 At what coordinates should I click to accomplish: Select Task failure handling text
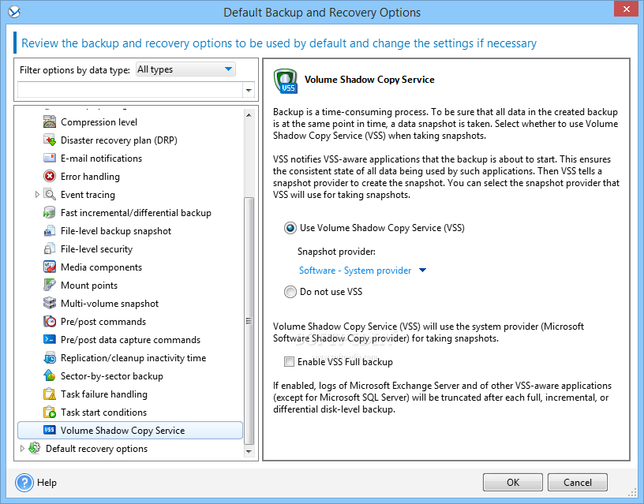[x=104, y=394]
